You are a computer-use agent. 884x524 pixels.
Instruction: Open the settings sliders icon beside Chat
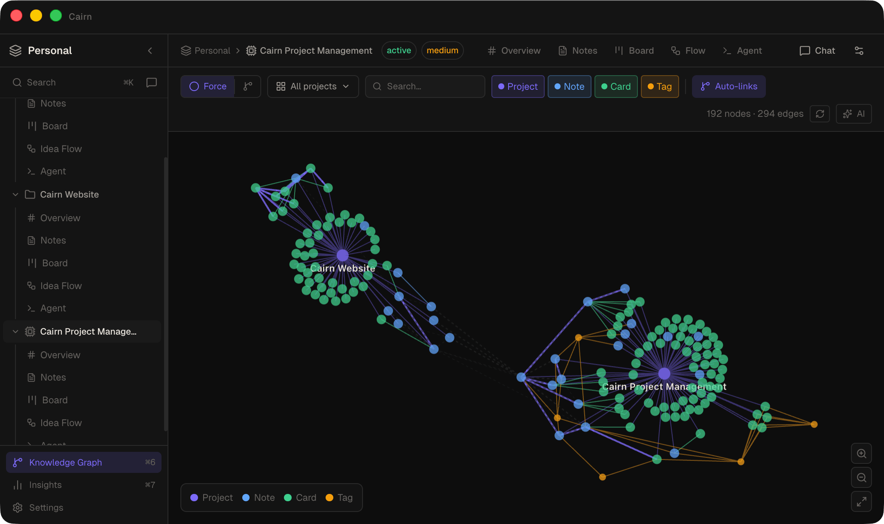pyautogui.click(x=859, y=51)
